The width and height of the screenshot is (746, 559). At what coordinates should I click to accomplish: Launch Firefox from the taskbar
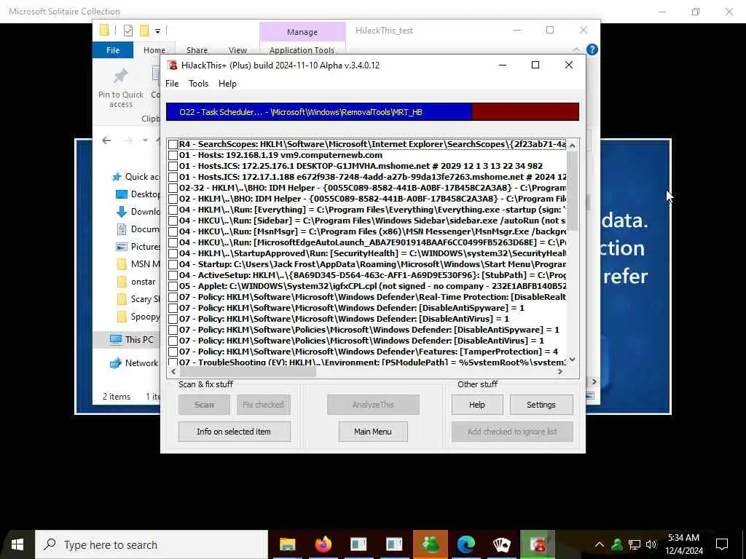tap(323, 544)
